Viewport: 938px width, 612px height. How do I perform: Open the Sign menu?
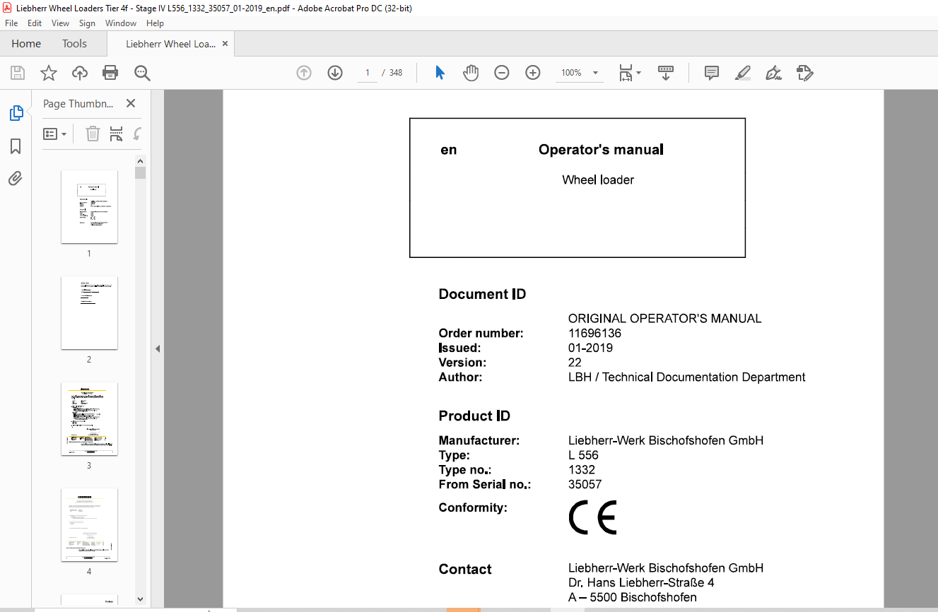coord(88,23)
